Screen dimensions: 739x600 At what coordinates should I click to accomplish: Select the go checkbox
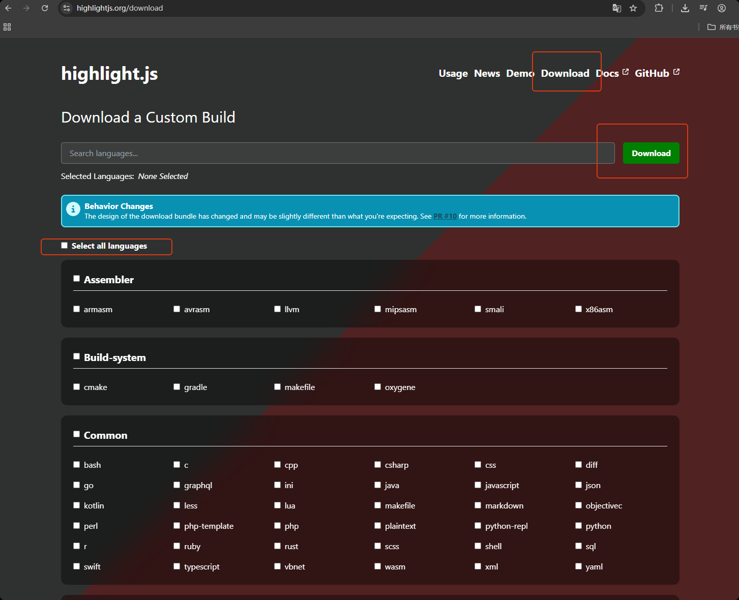coord(76,485)
